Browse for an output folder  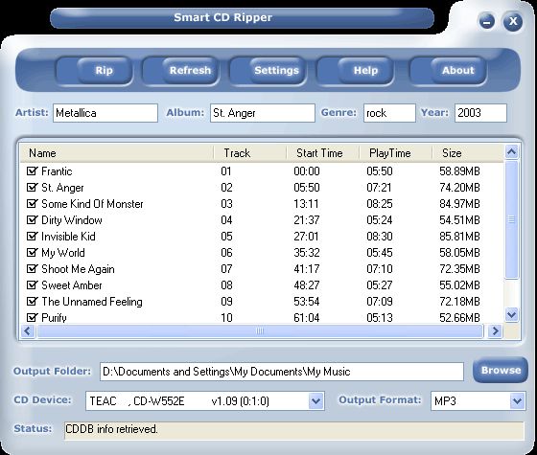tap(501, 370)
